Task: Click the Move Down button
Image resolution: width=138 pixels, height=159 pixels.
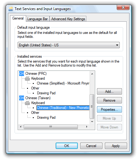Action: (109, 127)
